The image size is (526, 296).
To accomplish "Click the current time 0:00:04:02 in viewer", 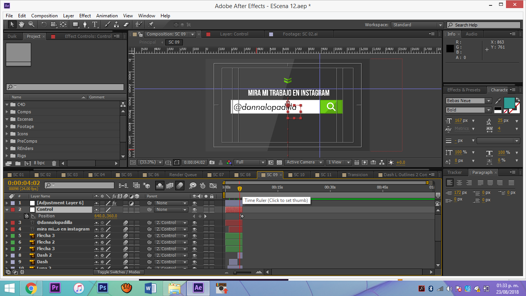I will click(194, 163).
